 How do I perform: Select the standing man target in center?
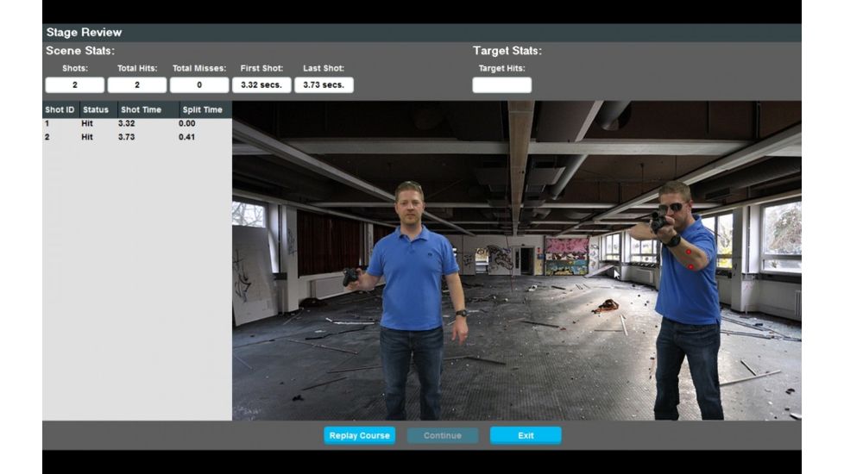coord(412,301)
